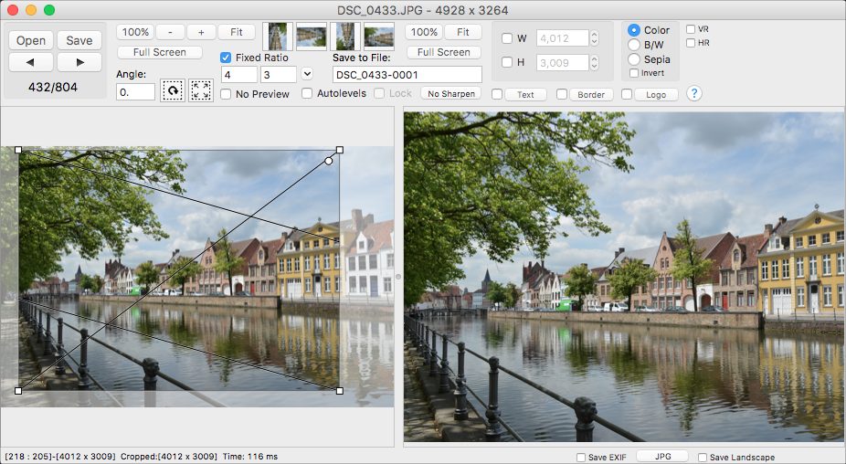Set preview pane zoom to 100%
The height and width of the screenshot is (464, 846).
pos(424,32)
